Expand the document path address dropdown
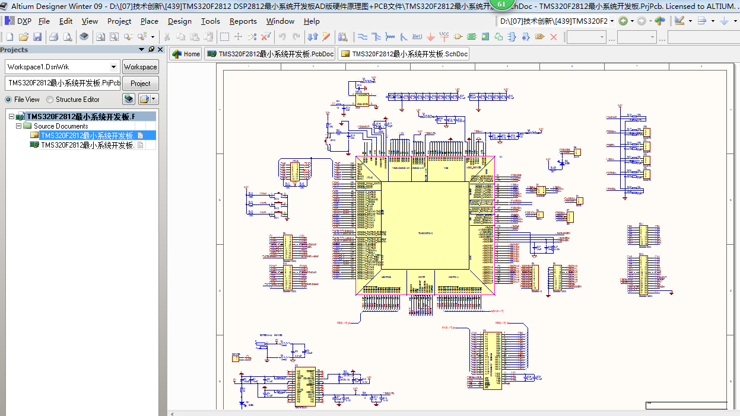Screen dimensions: 740x416 point(612,21)
